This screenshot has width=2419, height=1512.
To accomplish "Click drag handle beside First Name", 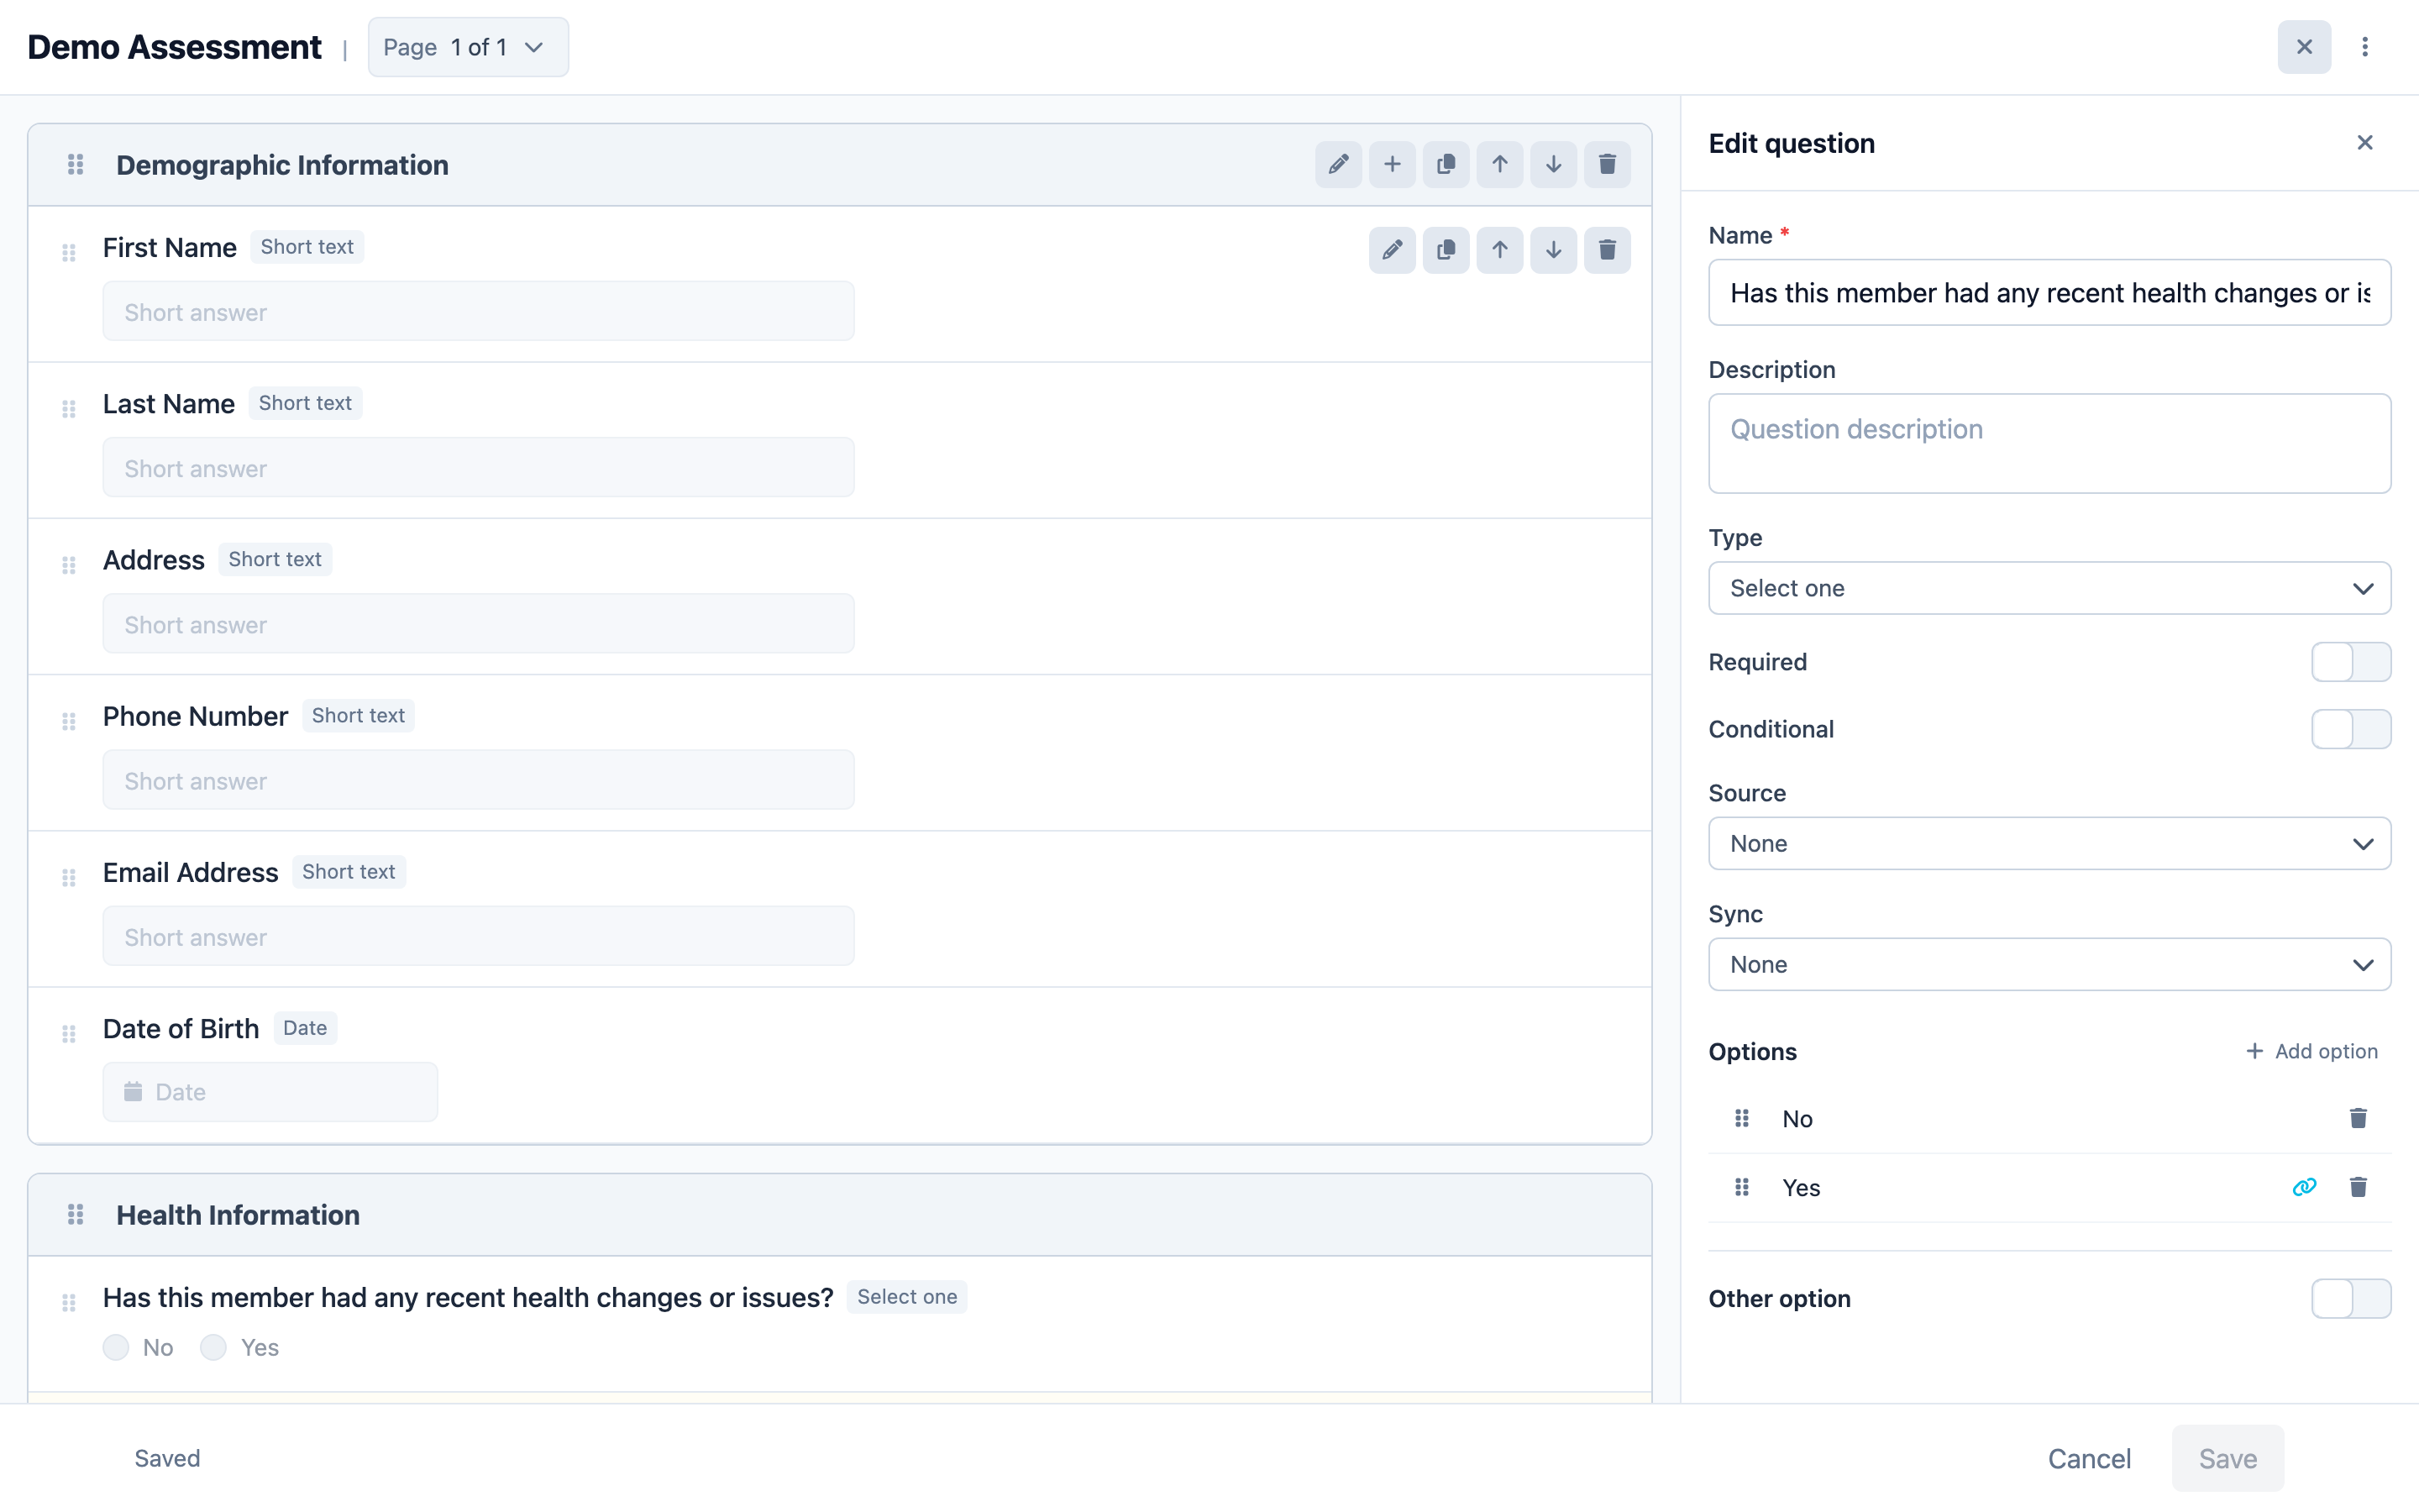I will [69, 253].
